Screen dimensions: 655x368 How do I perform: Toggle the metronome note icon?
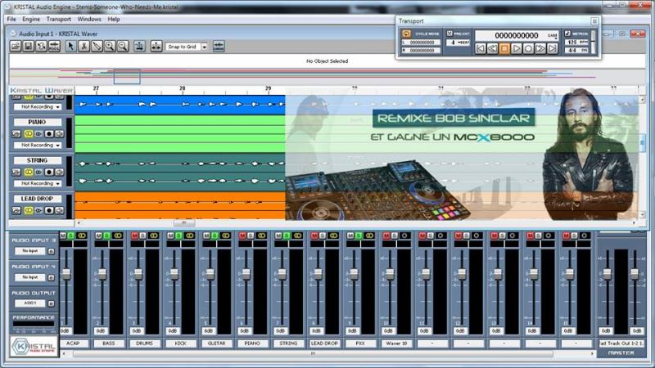567,34
